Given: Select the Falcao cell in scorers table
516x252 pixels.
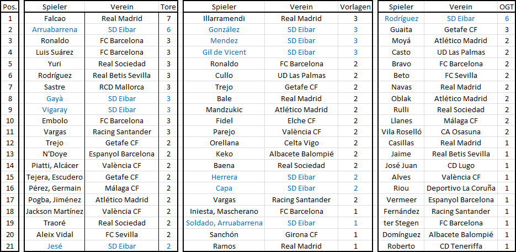Looking at the screenshot, I should pyautogui.click(x=55, y=18).
